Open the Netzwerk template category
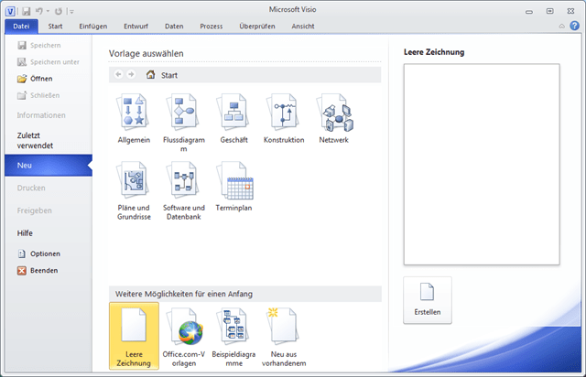 click(333, 119)
